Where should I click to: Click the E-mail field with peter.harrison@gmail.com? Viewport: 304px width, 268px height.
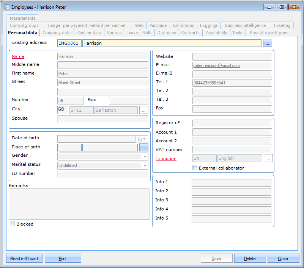pyautogui.click(x=232, y=65)
